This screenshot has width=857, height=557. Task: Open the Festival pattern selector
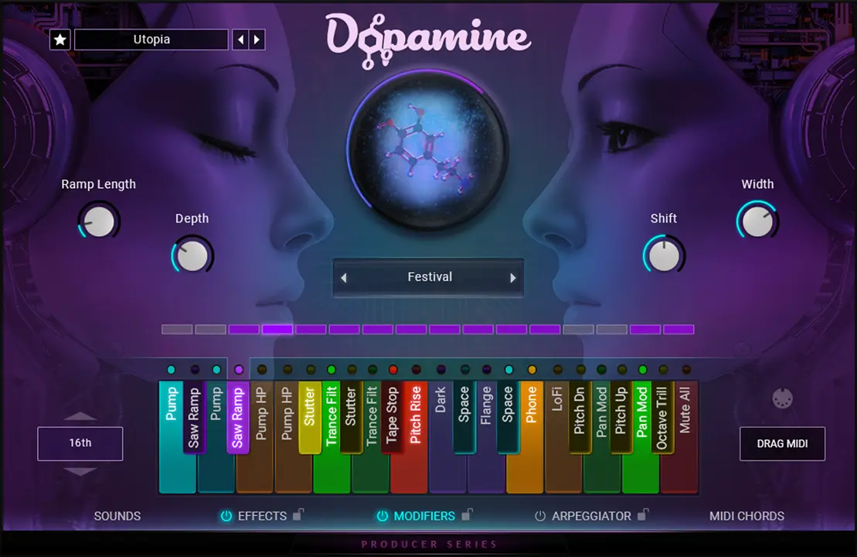point(428,277)
